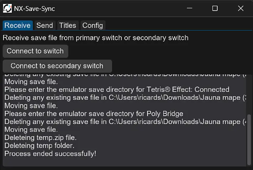Click the 'Deleteing temp.zip file.' log line

coord(41,138)
